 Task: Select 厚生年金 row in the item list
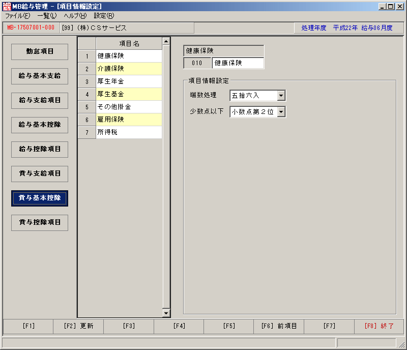(x=129, y=81)
